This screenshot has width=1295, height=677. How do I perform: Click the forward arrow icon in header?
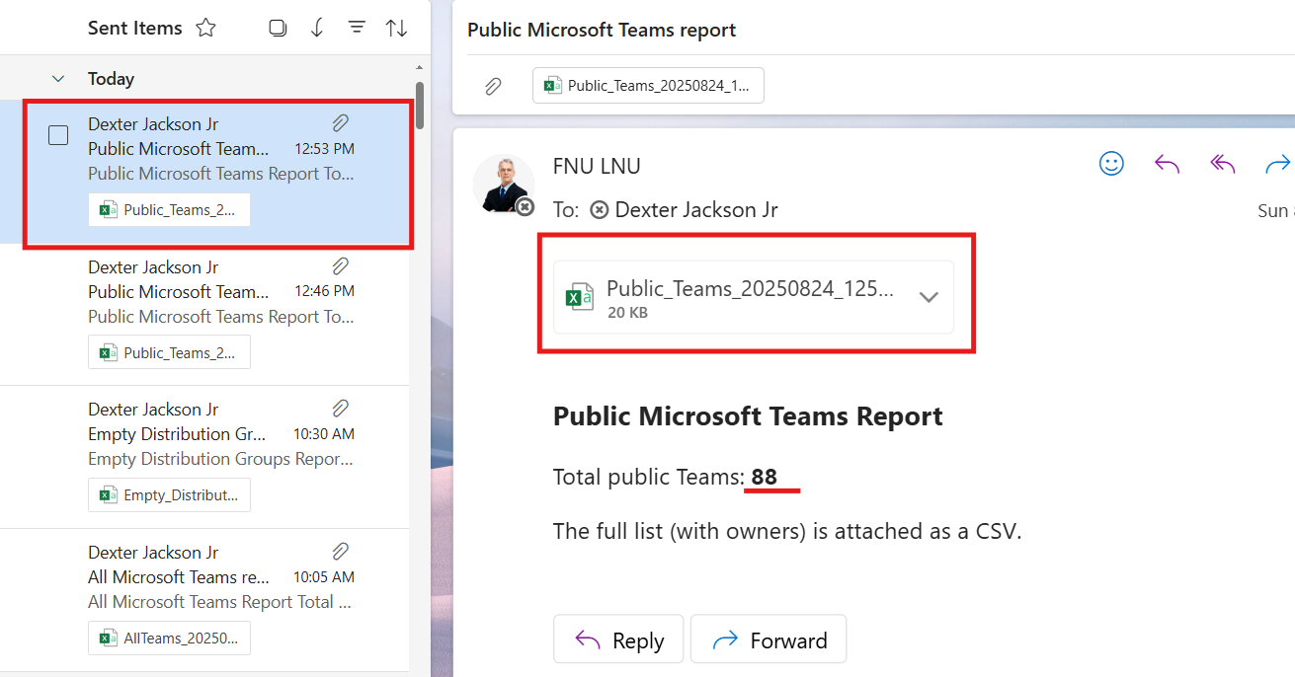1278,164
